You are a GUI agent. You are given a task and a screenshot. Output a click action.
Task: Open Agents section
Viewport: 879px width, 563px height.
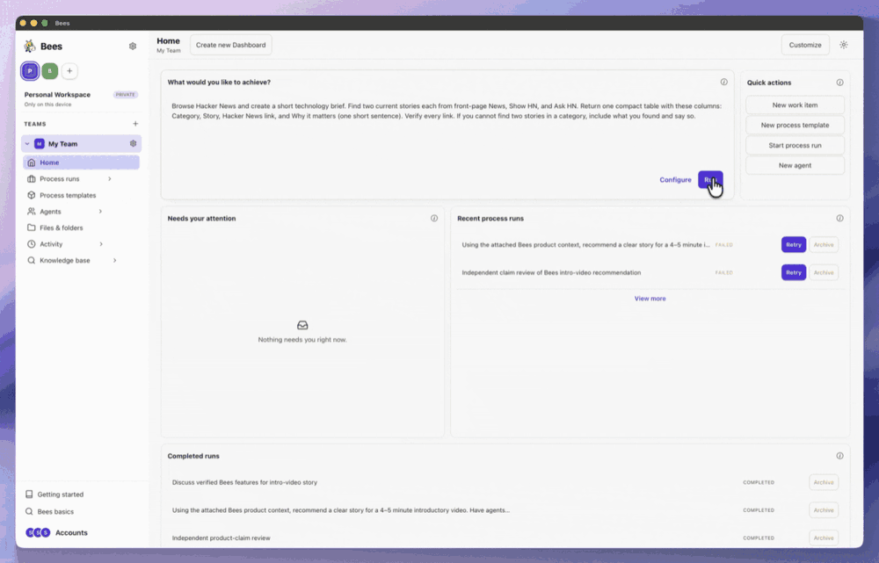[50, 211]
